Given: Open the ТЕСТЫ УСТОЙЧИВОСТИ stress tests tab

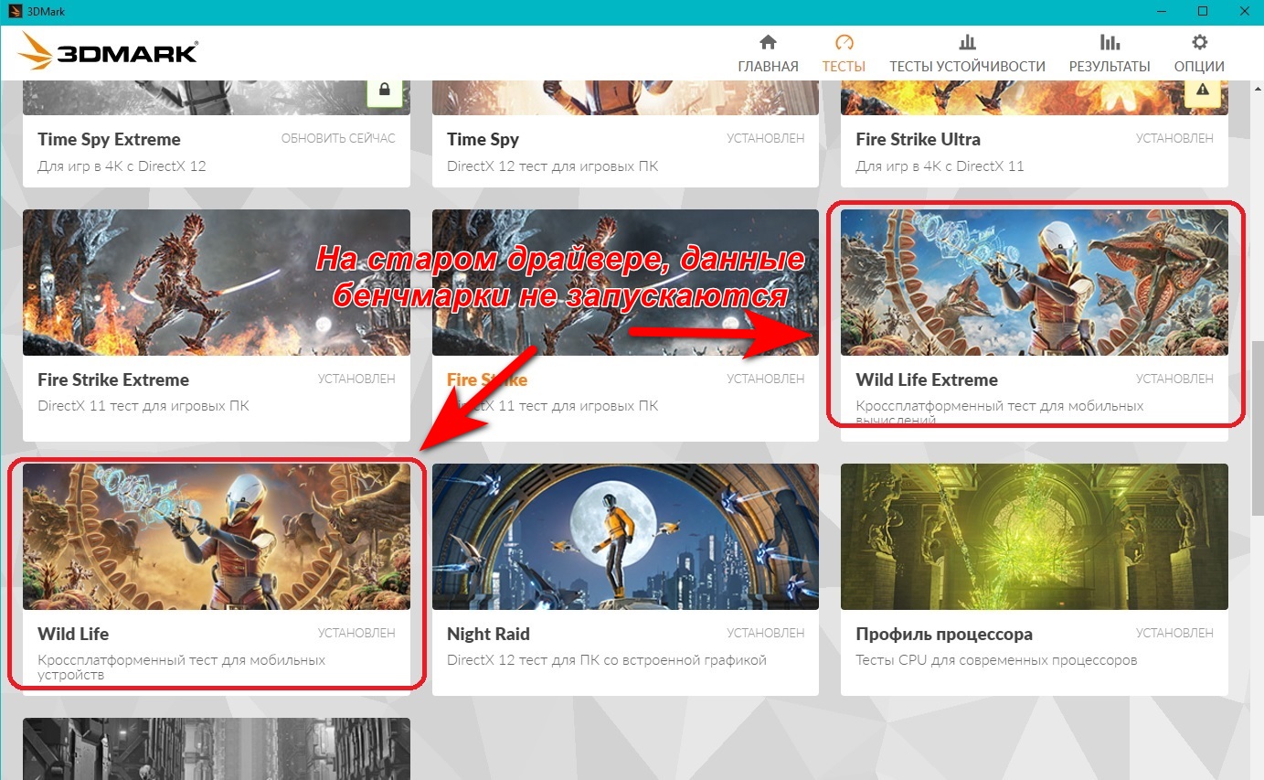Looking at the screenshot, I should [x=967, y=54].
